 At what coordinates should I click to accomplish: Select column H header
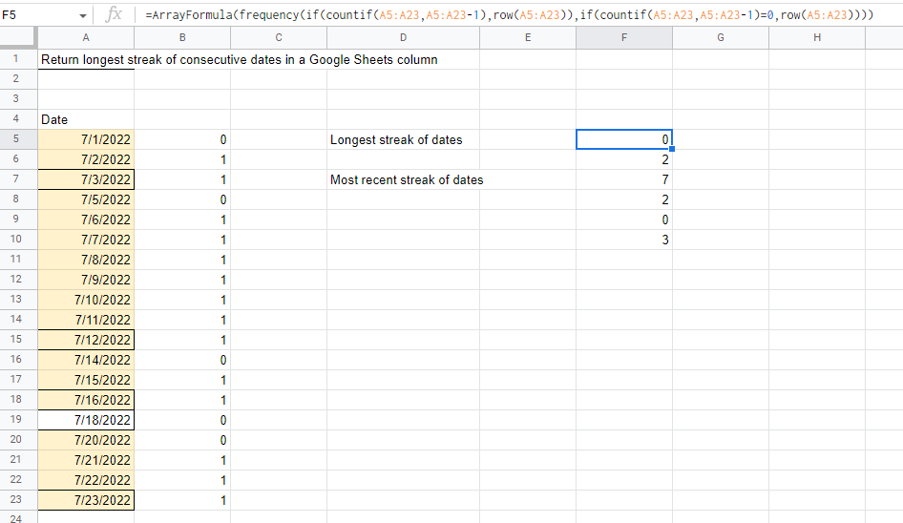pos(817,37)
